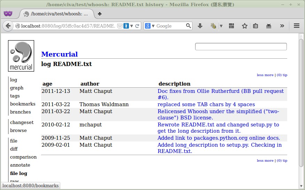This screenshot has width=305, height=190.
Task: Click top 'more' navigation link
Action: (x=269, y=75)
